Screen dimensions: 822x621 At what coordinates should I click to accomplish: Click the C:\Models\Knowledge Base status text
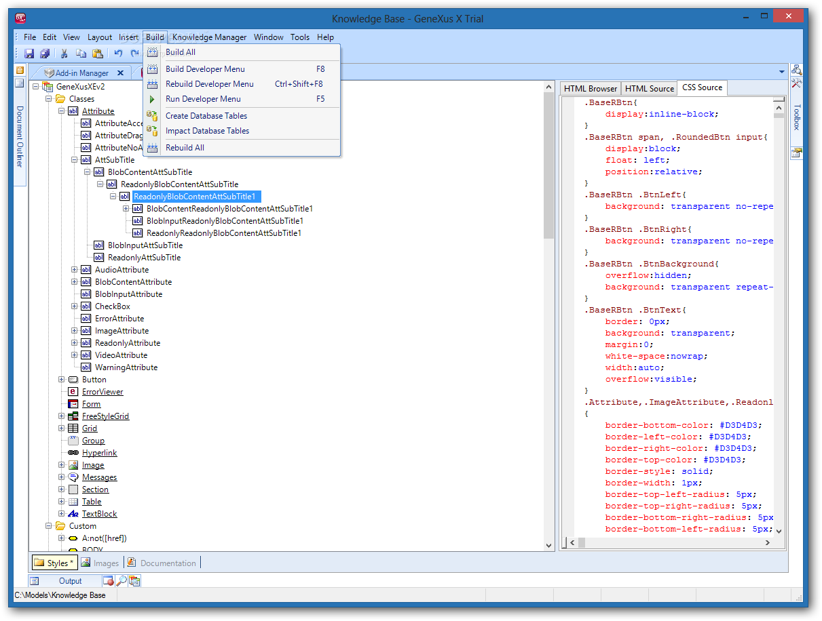[x=59, y=595]
